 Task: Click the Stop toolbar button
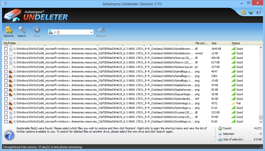click(37, 32)
